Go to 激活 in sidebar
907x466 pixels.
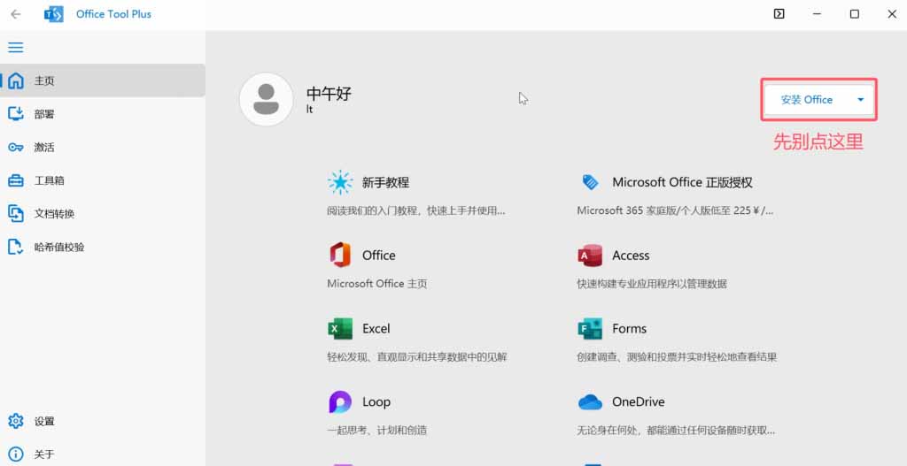coord(103,148)
